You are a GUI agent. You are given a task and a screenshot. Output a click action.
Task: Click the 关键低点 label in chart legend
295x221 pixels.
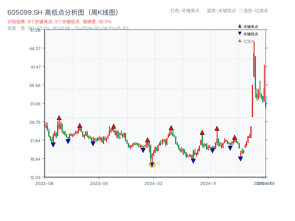pos(251,34)
